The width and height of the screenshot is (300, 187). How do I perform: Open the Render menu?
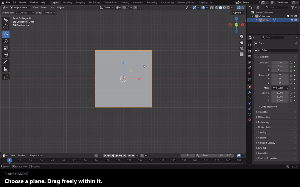click(x=23, y=3)
